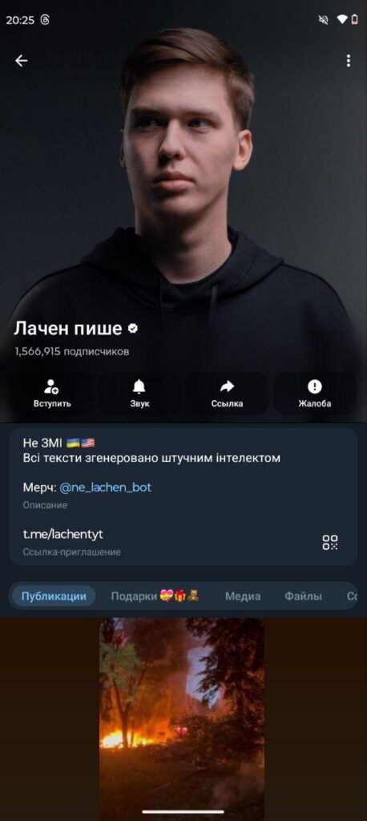Tap the Threads notification icon in status bar

point(45,20)
